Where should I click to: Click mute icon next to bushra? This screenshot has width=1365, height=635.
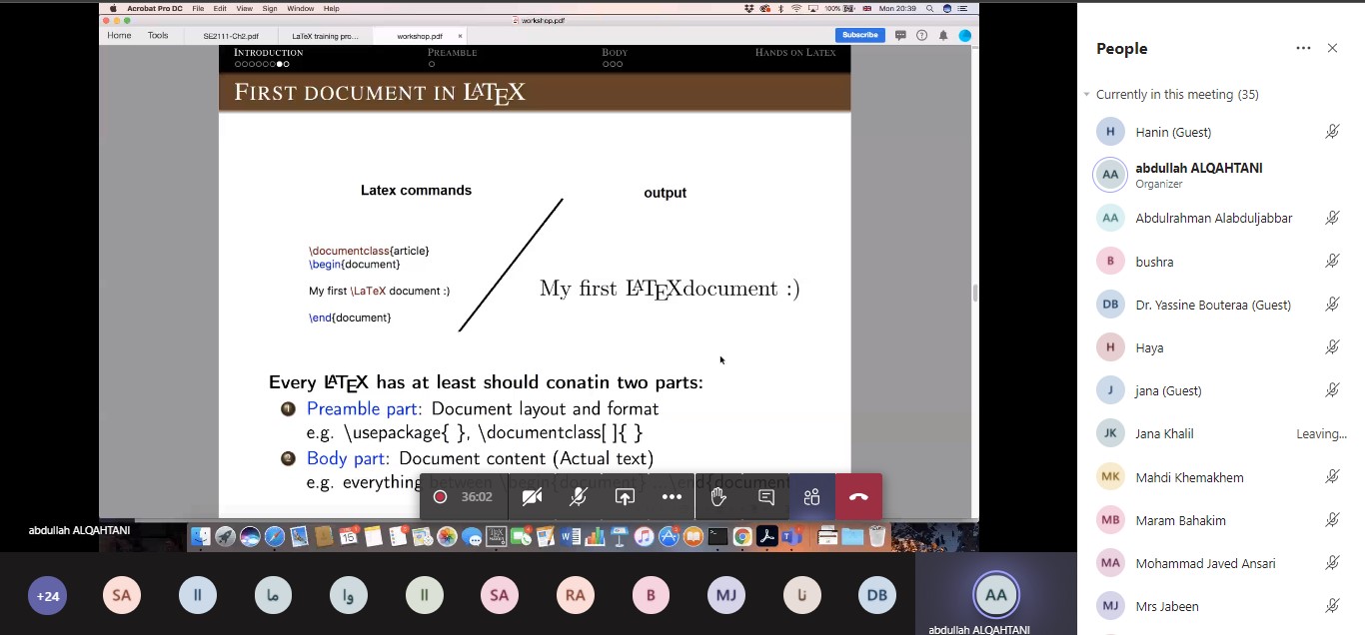point(1332,262)
